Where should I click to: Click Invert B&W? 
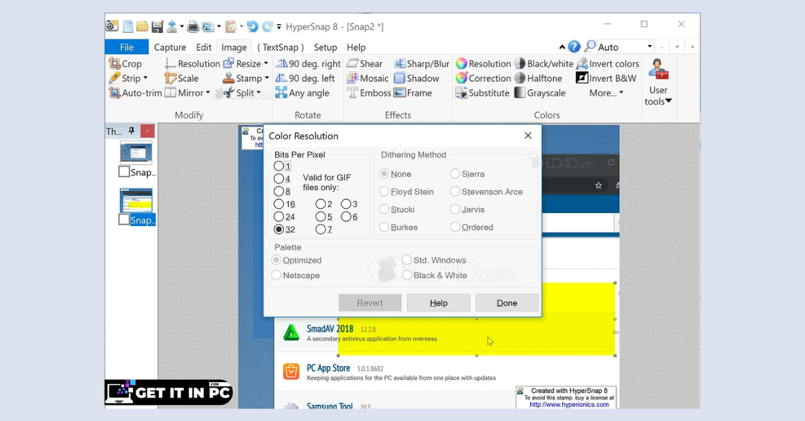[x=606, y=78]
